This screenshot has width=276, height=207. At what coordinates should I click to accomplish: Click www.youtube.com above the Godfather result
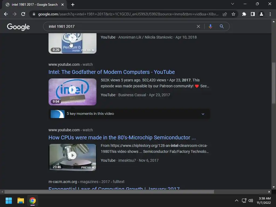[64, 64]
